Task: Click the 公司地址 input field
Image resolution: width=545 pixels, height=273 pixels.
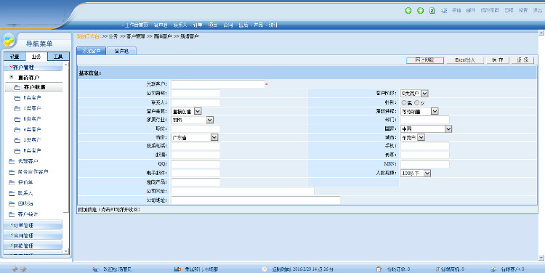Action: pos(256,200)
